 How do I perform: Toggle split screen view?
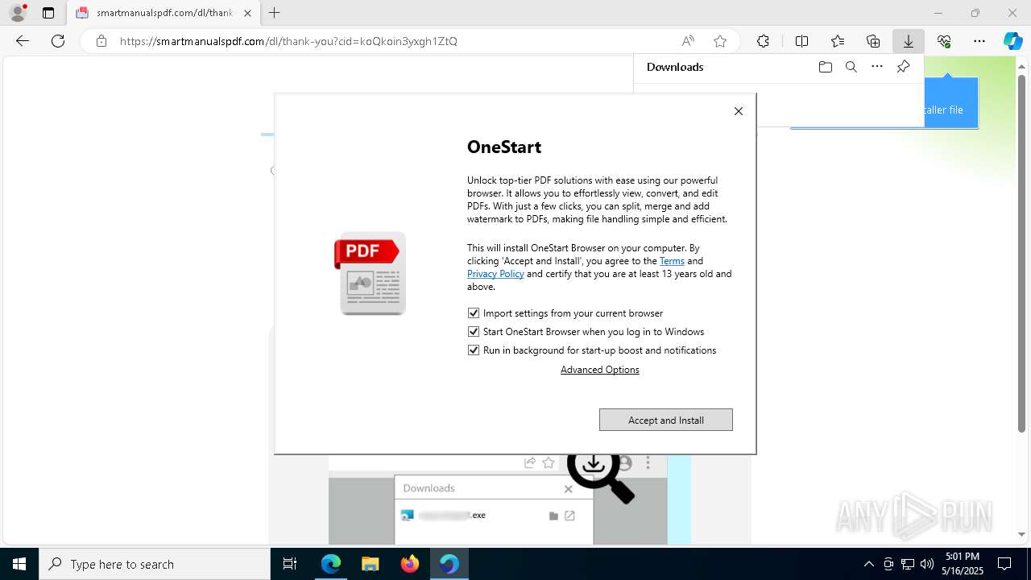[x=801, y=41]
